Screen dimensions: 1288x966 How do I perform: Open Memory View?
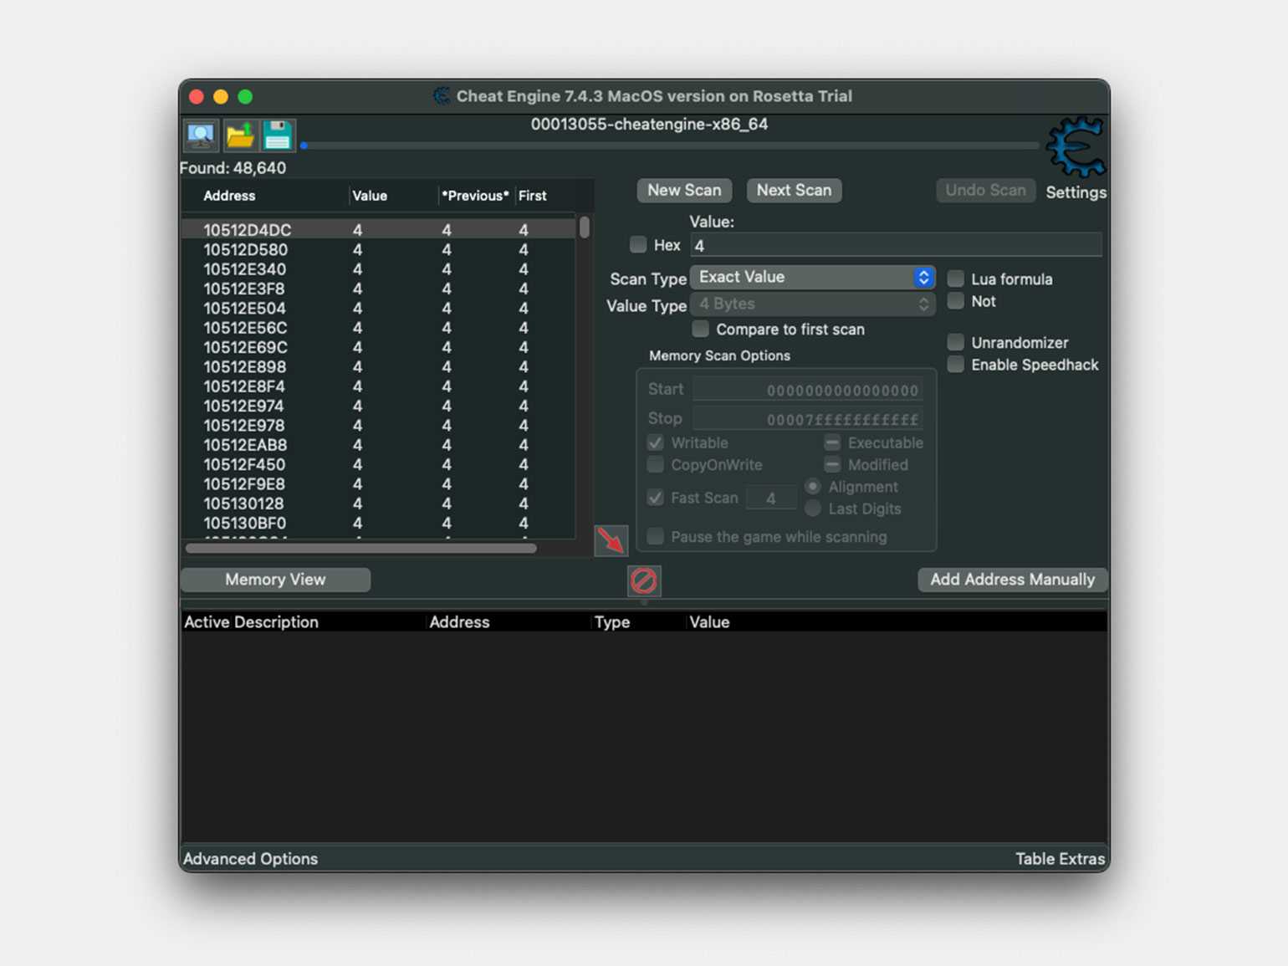pyautogui.click(x=275, y=580)
